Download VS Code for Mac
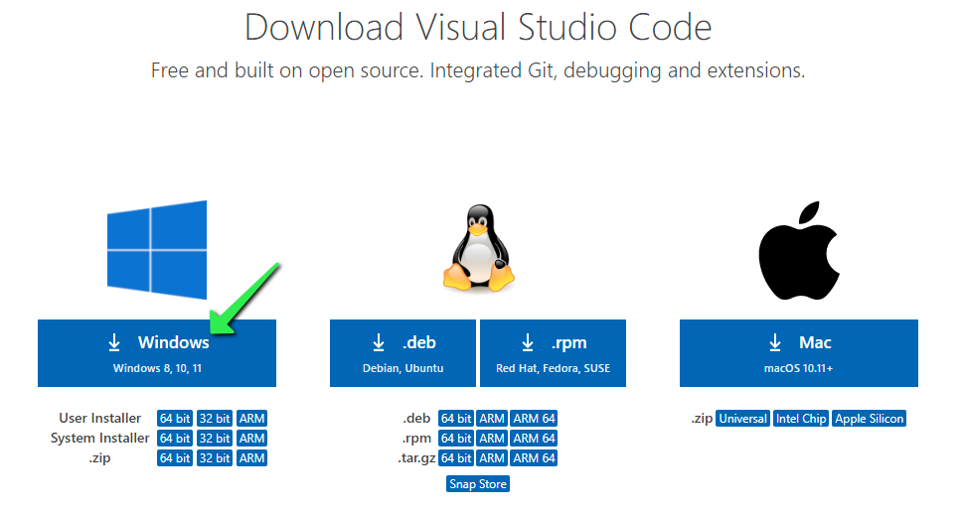 [799, 353]
